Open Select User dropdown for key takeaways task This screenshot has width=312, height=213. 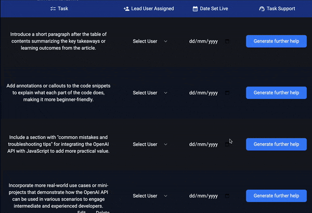150,41
